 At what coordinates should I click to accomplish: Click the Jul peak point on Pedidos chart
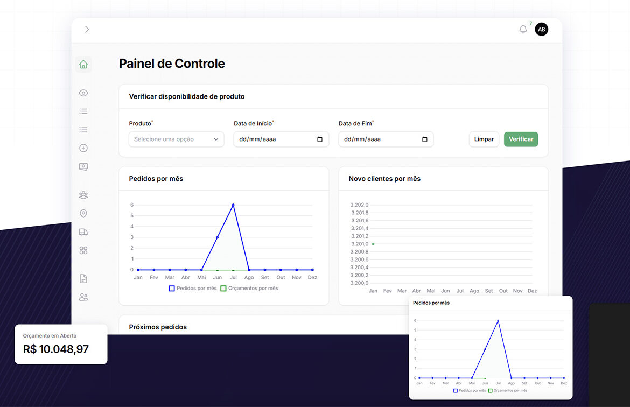pyautogui.click(x=233, y=205)
